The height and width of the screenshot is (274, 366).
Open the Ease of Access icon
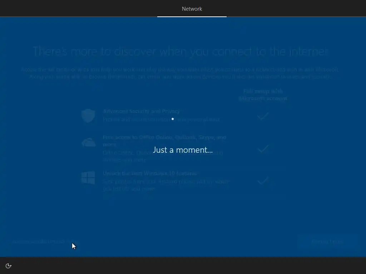(9, 266)
